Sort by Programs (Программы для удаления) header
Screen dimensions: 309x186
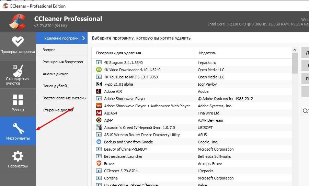118,53
